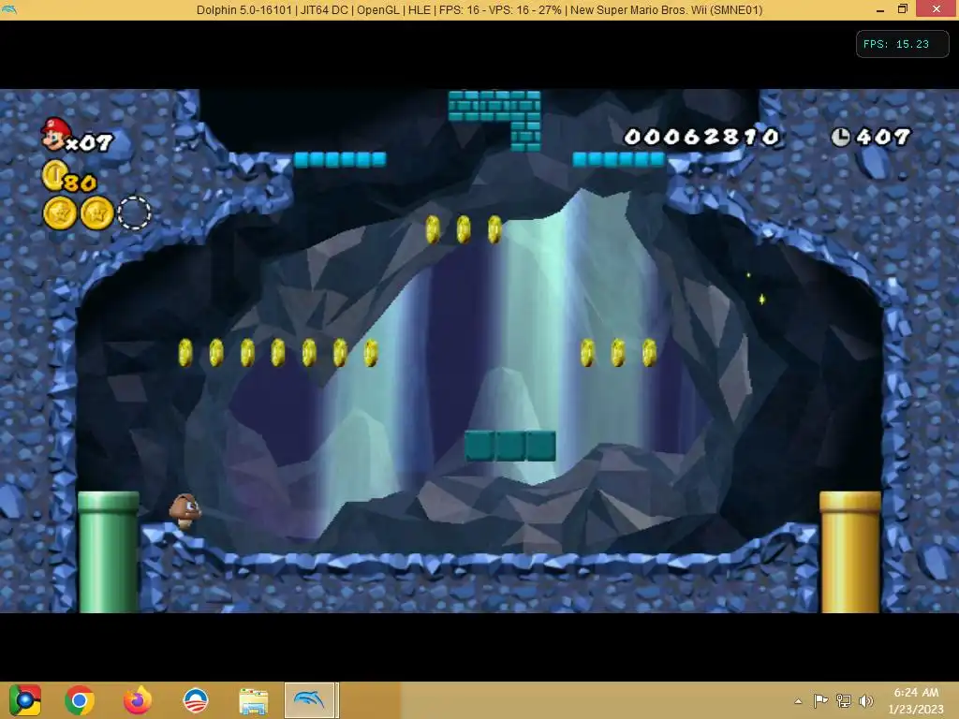The height and width of the screenshot is (719, 959).
Task: Click the timer value 407
Action: (883, 137)
